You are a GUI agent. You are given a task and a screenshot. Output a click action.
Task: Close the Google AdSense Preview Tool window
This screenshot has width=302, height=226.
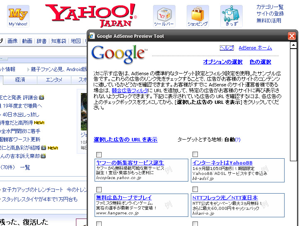pyautogui.click(x=292, y=36)
